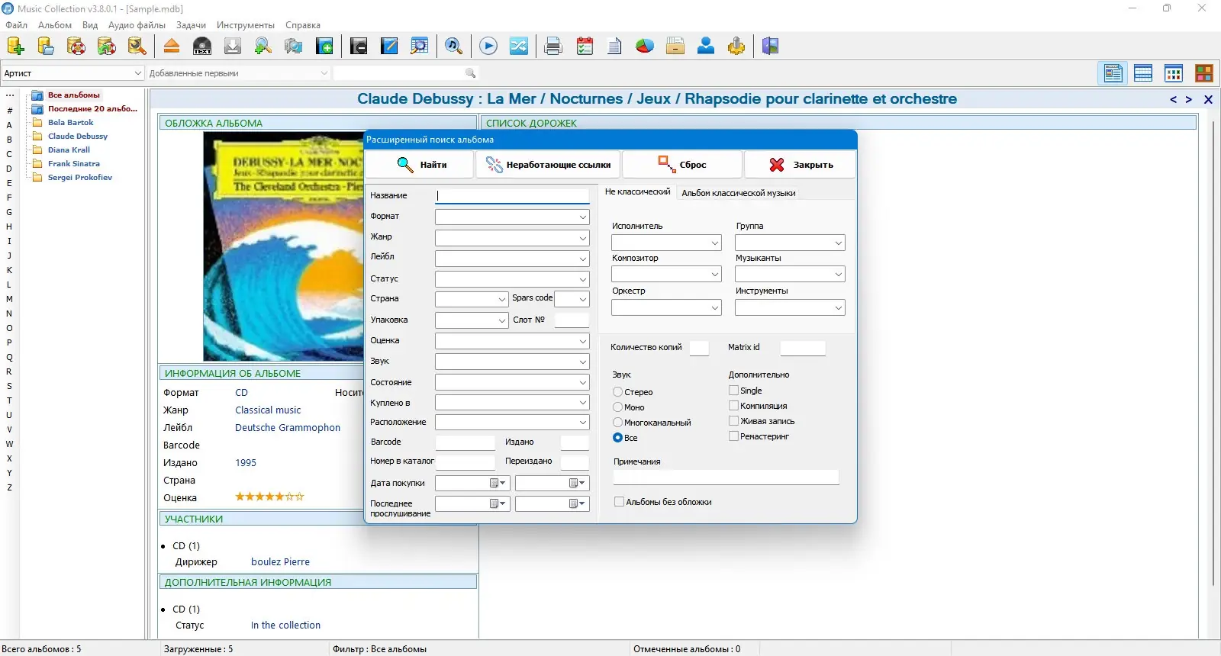Click the Найти search button

point(420,165)
